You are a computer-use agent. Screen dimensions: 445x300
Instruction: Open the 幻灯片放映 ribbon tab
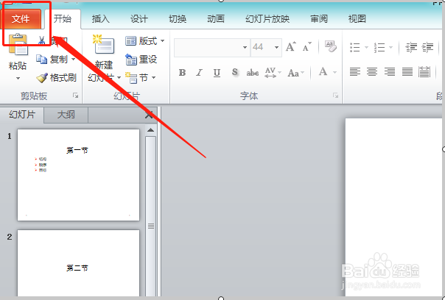coord(267,19)
